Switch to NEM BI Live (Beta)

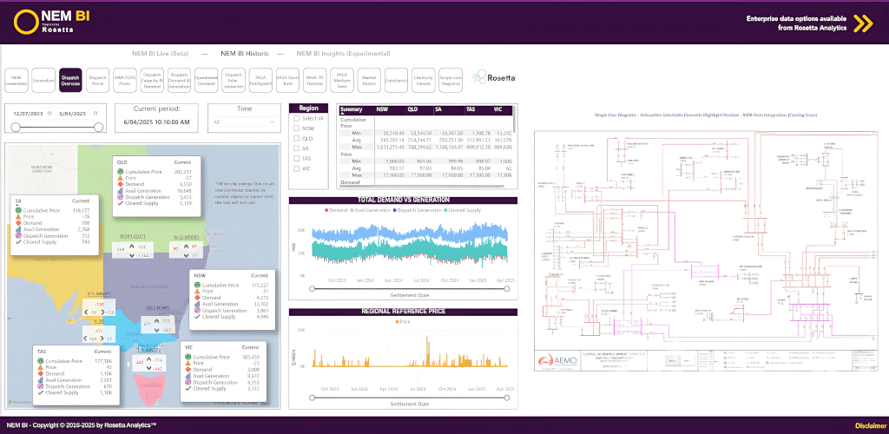(160, 54)
